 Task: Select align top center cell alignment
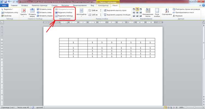137,9
